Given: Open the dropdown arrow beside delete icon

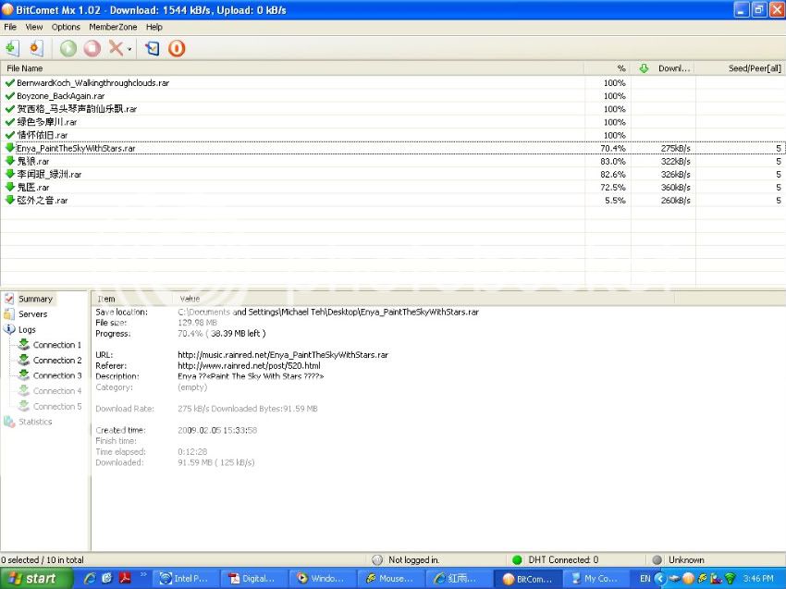Looking at the screenshot, I should tap(130, 49).
